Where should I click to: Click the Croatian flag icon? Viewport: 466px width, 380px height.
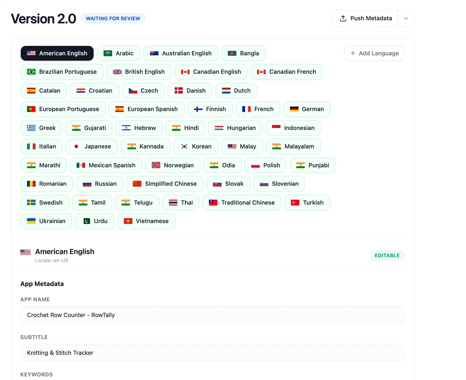point(81,90)
